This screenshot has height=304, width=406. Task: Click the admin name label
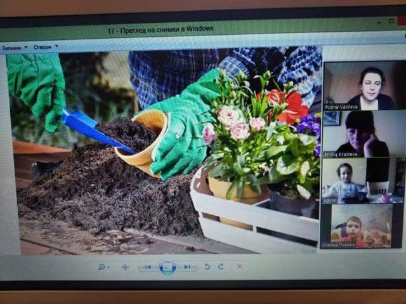tap(332, 199)
